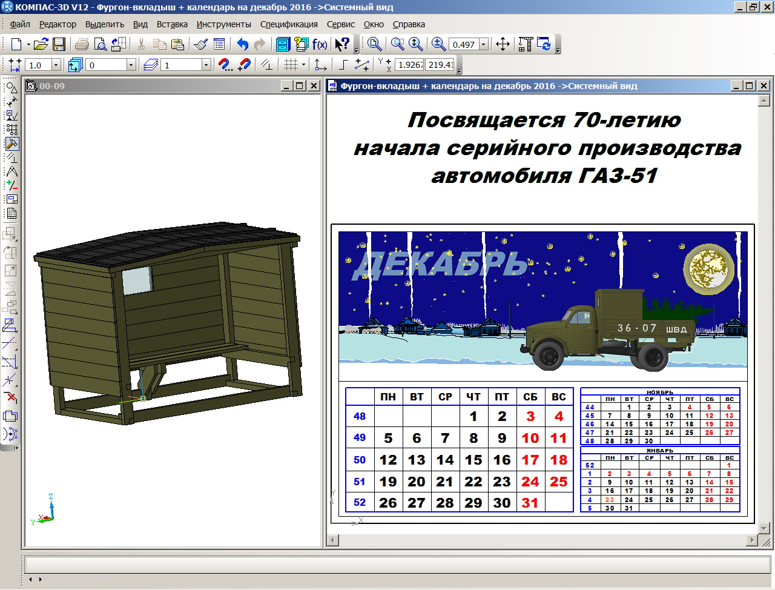This screenshot has width=775, height=590.
Task: Expand the layer number 1 dropdown
Action: 206,65
